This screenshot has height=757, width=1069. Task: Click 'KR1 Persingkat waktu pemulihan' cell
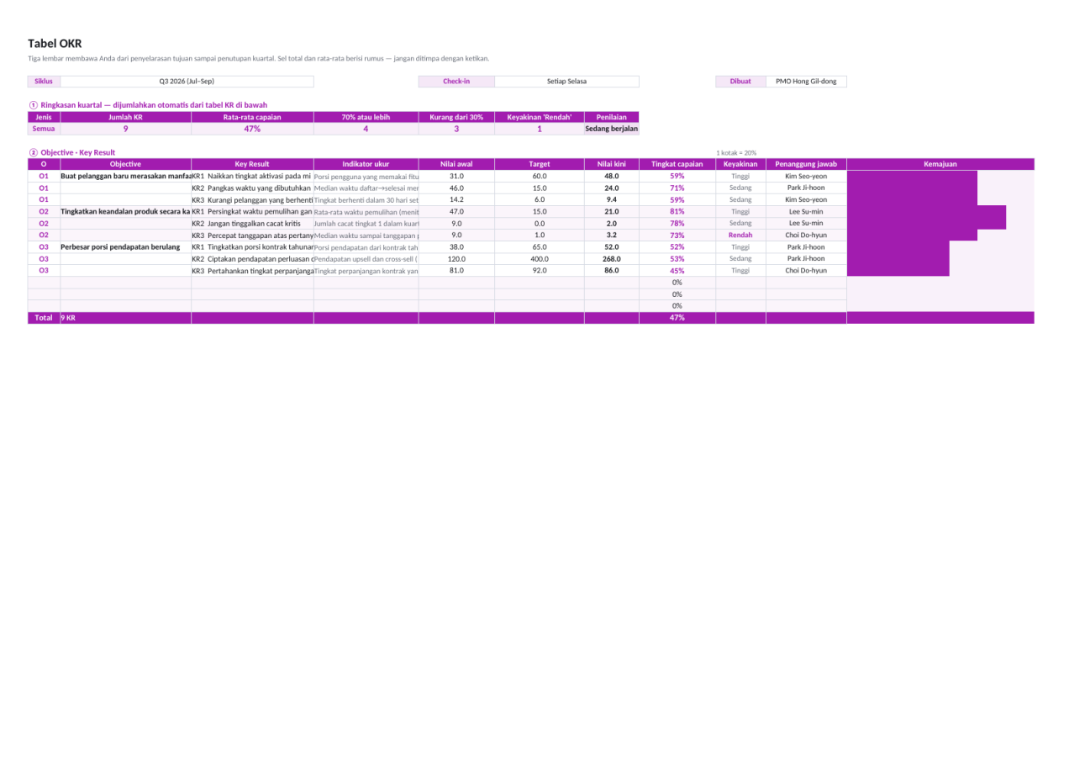[252, 211]
